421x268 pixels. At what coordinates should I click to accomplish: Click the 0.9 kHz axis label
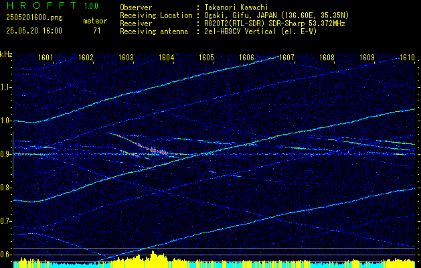click(5, 154)
